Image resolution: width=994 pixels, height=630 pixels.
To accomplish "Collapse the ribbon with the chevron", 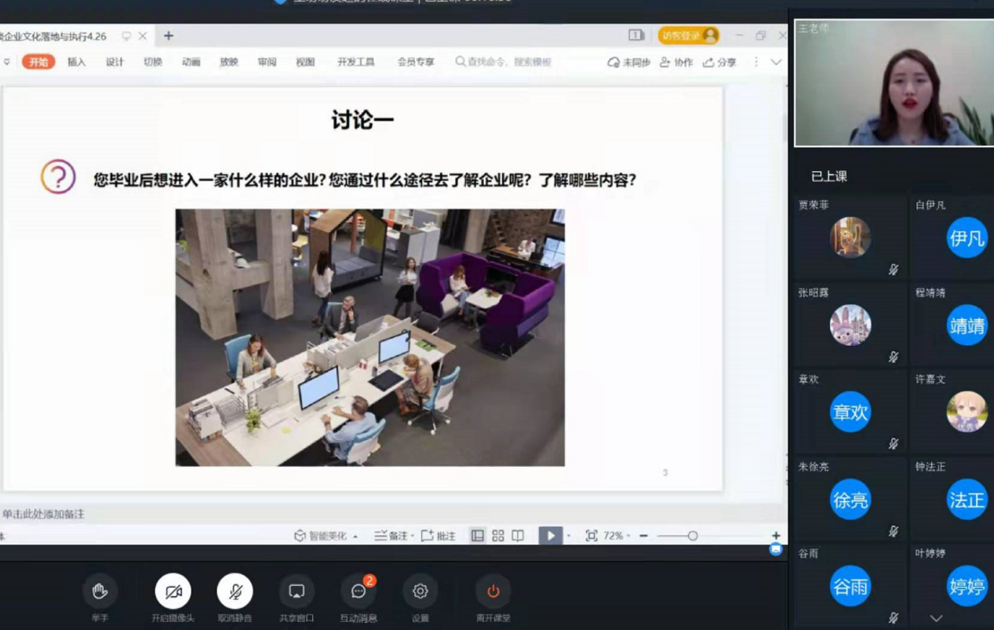I will tap(776, 62).
